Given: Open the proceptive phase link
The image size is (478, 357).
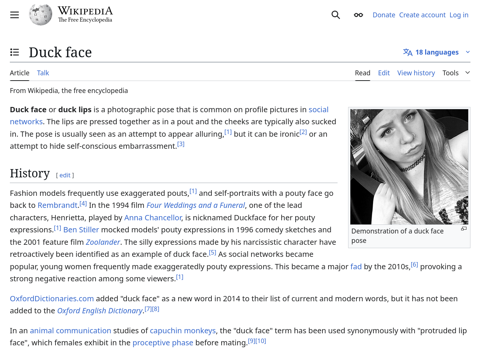Looking at the screenshot, I should 163,343.
